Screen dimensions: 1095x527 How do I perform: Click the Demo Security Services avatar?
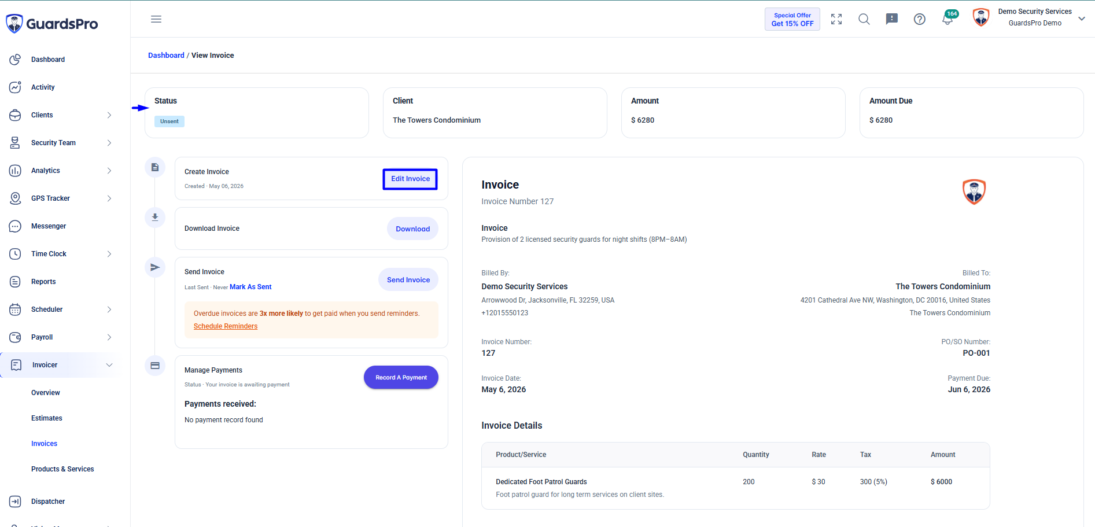tap(981, 17)
